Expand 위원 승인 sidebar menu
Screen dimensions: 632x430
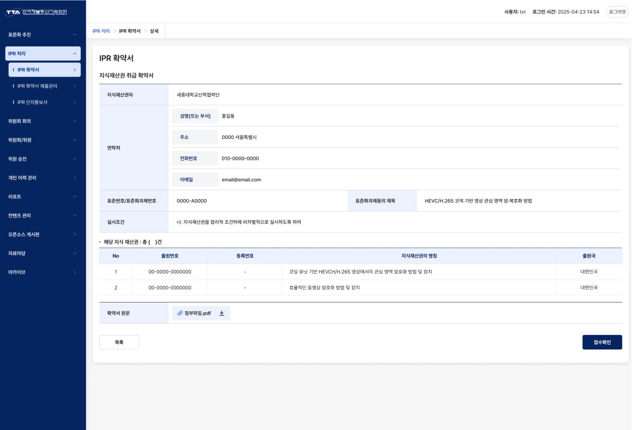click(43, 159)
